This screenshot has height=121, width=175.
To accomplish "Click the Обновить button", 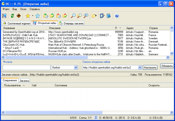I will coord(167,66).
